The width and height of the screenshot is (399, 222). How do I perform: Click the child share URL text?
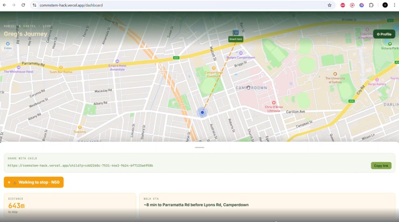click(x=80, y=166)
